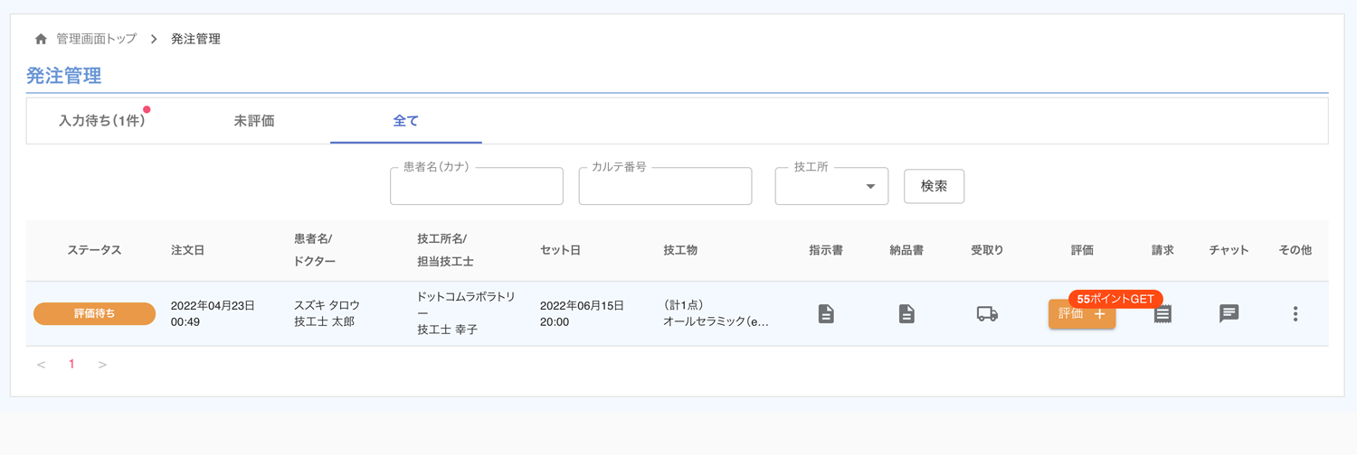Open the chat message icon
Screen dimensions: 1357x455
pyautogui.click(x=1229, y=314)
